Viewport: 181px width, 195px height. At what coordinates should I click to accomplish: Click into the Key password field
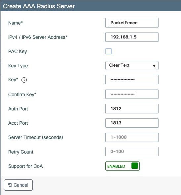[x=132, y=80]
